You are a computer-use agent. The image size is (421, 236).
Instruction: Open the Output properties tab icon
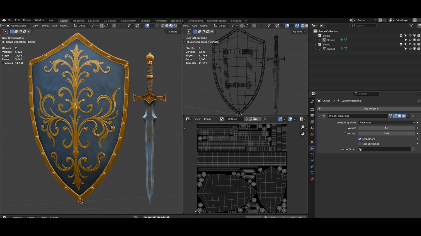click(312, 115)
